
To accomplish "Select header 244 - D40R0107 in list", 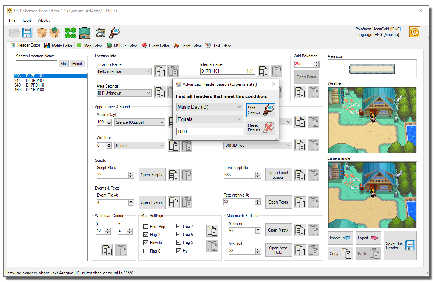I will [50, 81].
